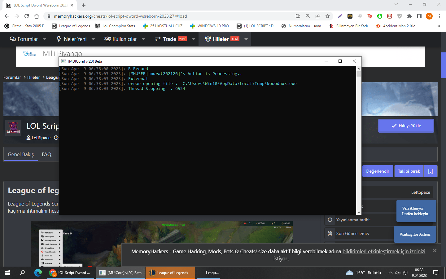The image size is (446, 279).
Task: Open the Gitme - Stay 2005 bookmark
Action: pyautogui.click(x=26, y=26)
